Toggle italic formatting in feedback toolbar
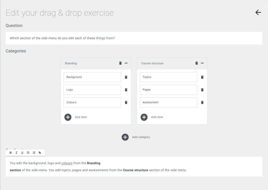The width and height of the screenshot is (268, 190). [x=16, y=153]
